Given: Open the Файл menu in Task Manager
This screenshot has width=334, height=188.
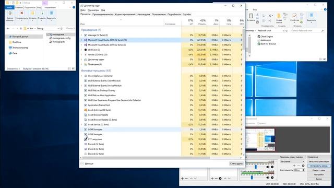Looking at the screenshot, I should (82, 10).
